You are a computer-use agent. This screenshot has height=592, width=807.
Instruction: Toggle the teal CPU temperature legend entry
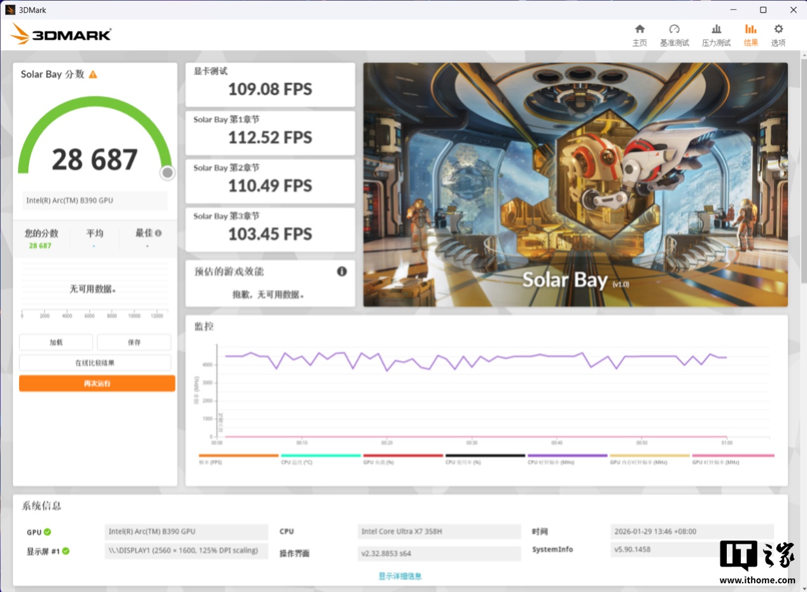tap(321, 459)
